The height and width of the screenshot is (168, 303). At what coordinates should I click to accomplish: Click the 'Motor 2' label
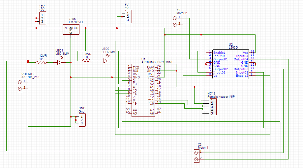tap(182, 13)
